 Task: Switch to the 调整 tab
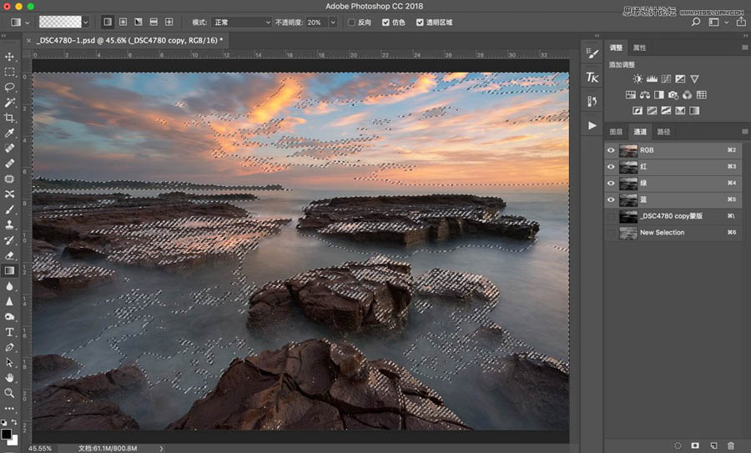[616, 48]
